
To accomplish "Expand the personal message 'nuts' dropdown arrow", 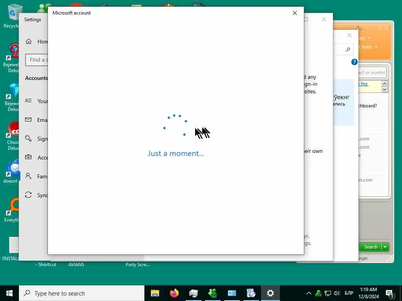I will coord(376,47).
